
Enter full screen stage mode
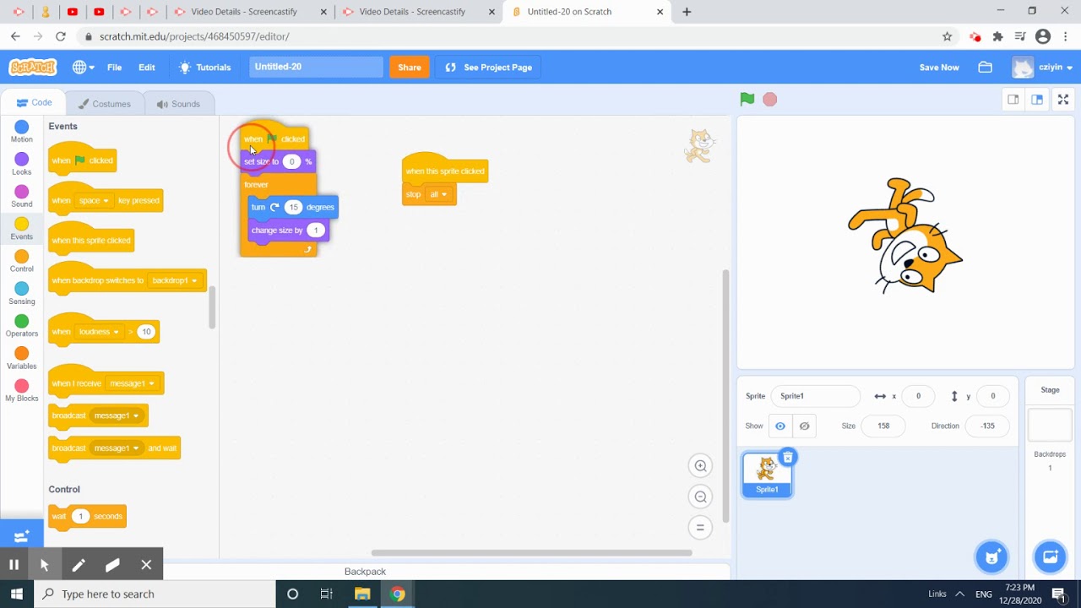click(1063, 100)
